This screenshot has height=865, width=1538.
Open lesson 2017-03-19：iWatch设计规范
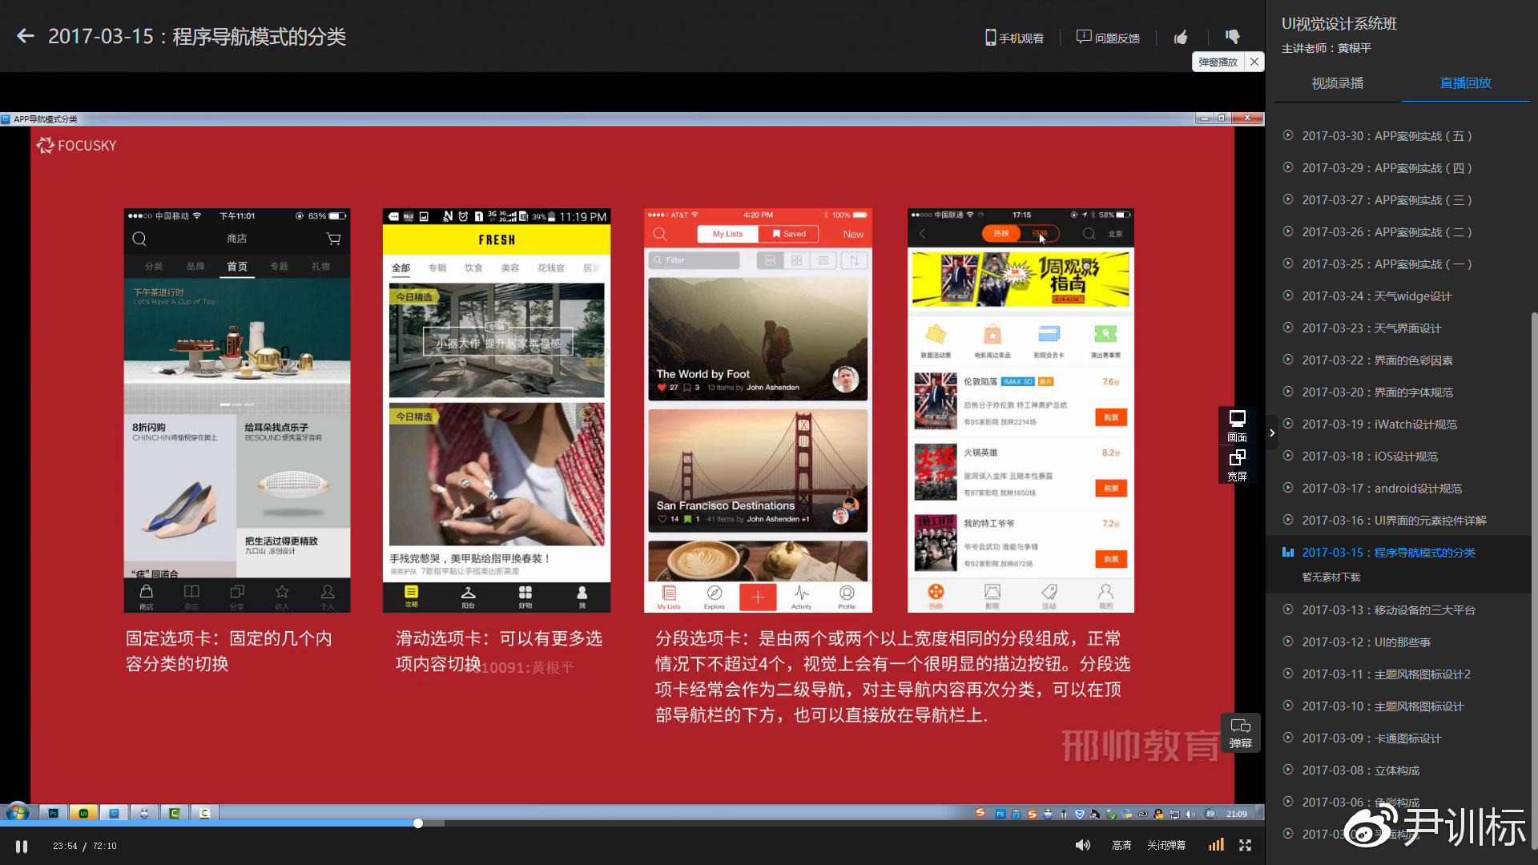click(1379, 424)
